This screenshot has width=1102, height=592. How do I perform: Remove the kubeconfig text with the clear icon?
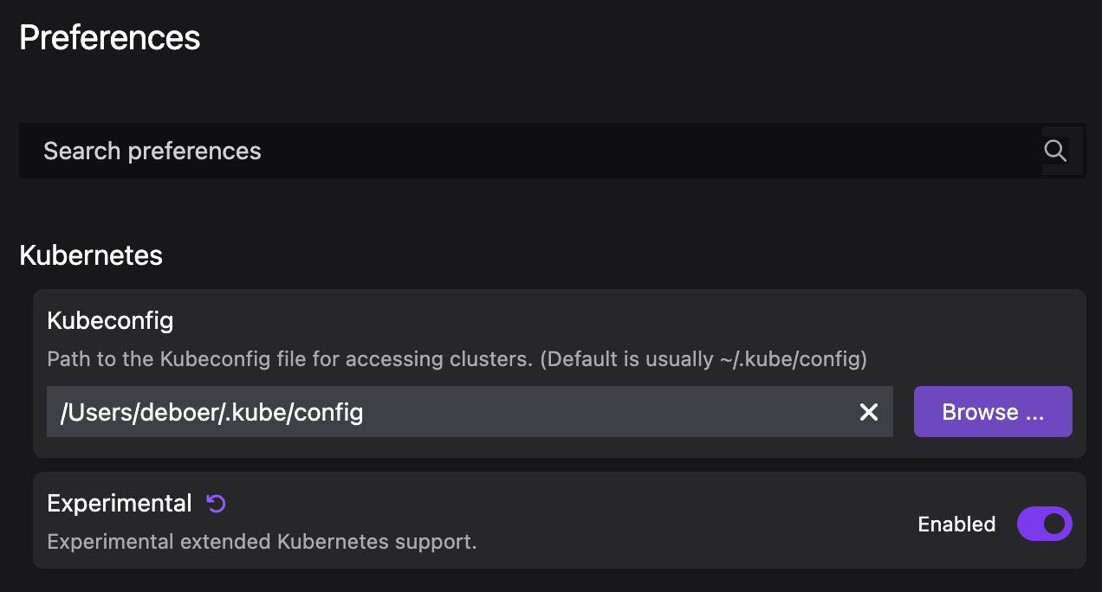(869, 412)
